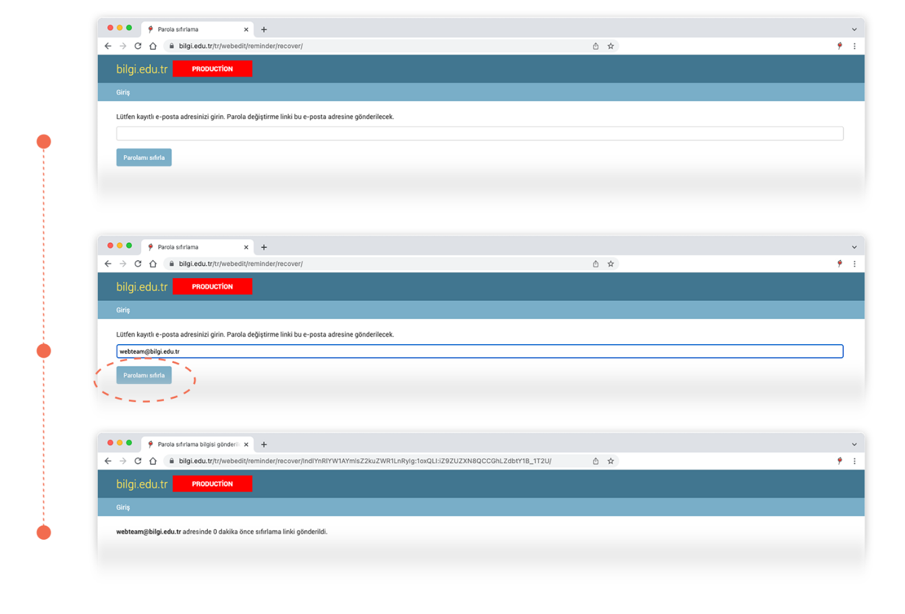Click red extension icon in bottom browser toolbar
The image size is (905, 614).
[840, 461]
